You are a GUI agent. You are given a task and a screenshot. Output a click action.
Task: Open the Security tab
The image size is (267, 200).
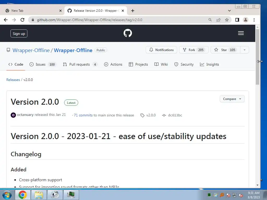point(184,64)
